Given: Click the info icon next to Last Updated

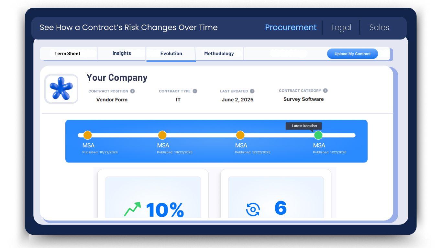Looking at the screenshot, I should (x=252, y=91).
